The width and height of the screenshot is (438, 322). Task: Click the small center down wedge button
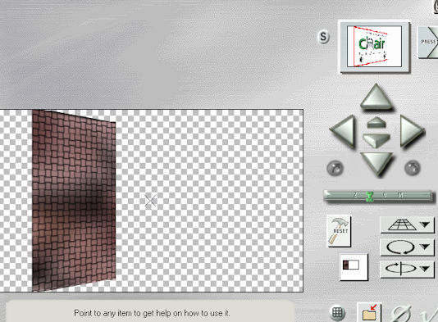(376, 140)
